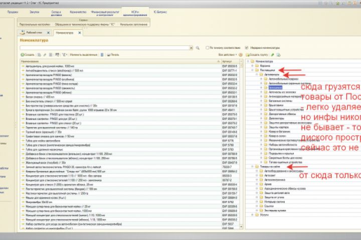Select the Брызговики folder
Image resolution: width=361 pixels, height=240 pixels.
pyautogui.click(x=276, y=105)
